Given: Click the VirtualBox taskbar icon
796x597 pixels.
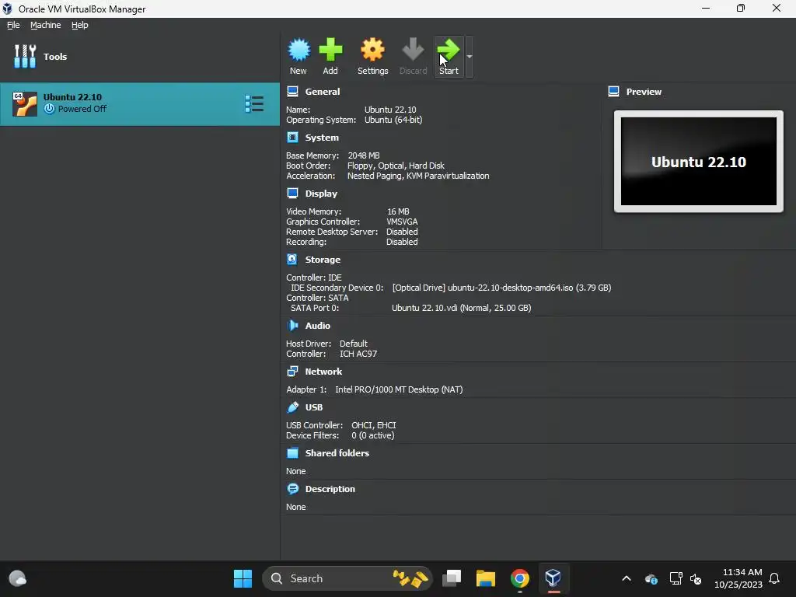Looking at the screenshot, I should pos(553,578).
